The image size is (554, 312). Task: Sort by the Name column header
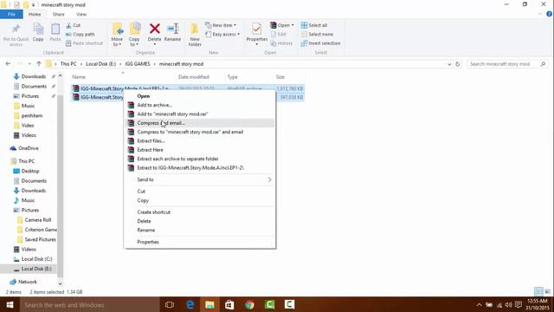pos(79,77)
